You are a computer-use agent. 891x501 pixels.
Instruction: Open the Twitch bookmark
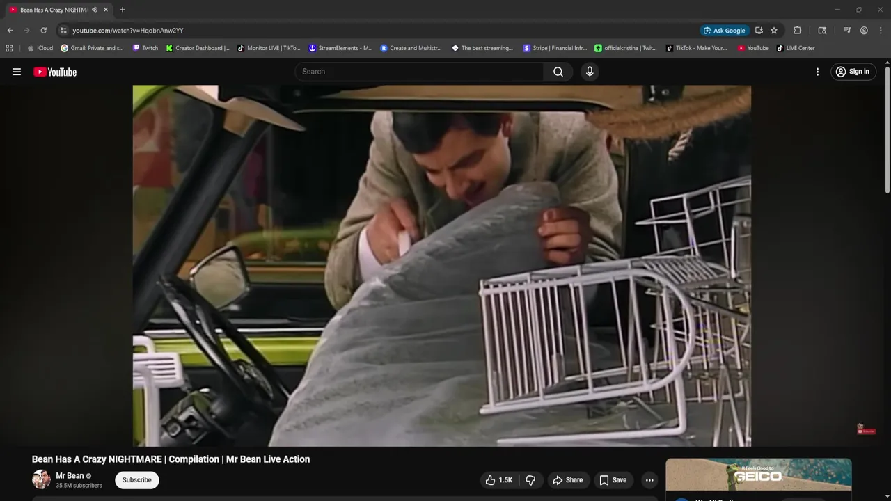tap(145, 48)
